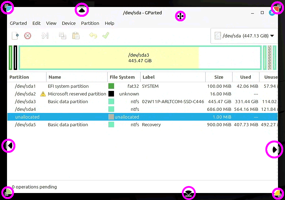The height and width of the screenshot is (200, 285).
Task: Open the Partition menu
Action: [90, 23]
